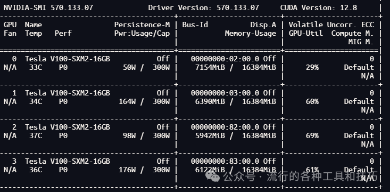
Task: Click the 34C temperature value
Action: [36, 102]
